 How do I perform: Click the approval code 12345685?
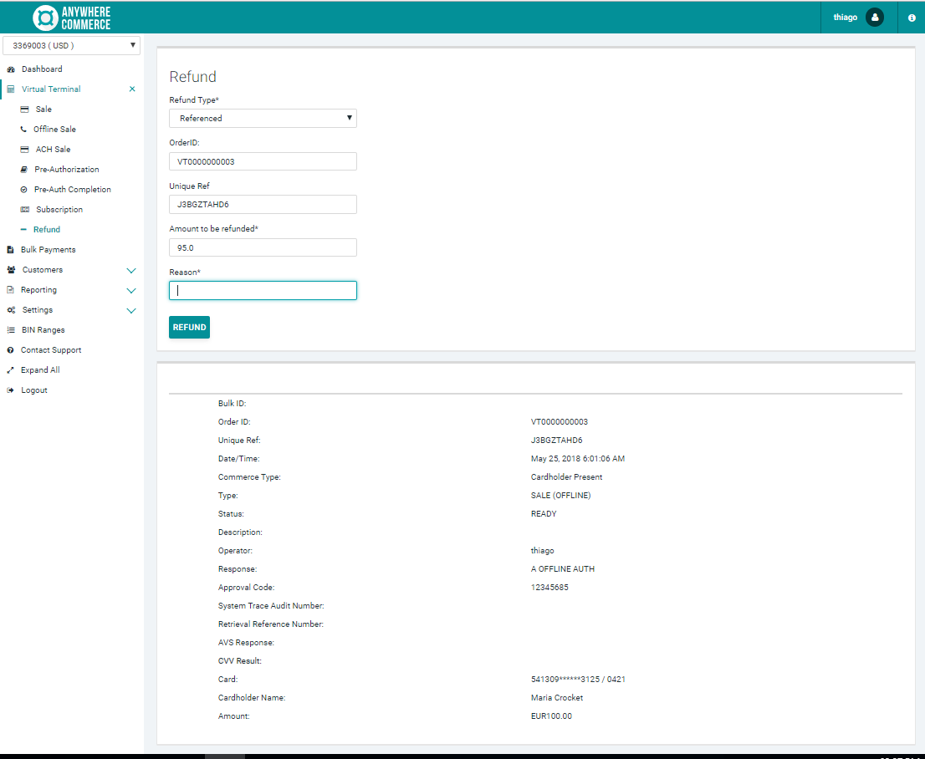[549, 588]
